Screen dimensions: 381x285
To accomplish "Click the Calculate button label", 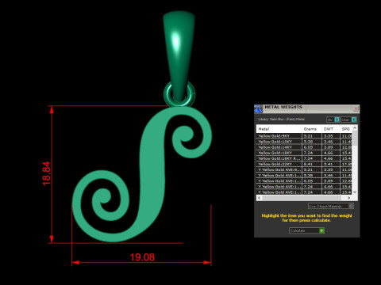I will [298, 230].
